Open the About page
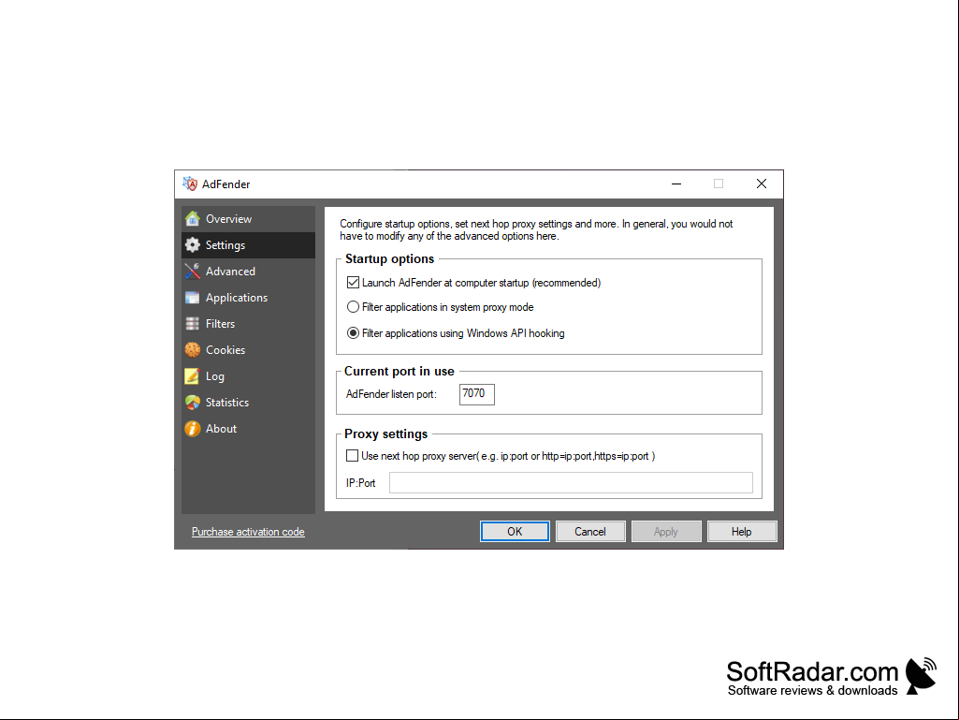This screenshot has height=720, width=959. coord(248,429)
